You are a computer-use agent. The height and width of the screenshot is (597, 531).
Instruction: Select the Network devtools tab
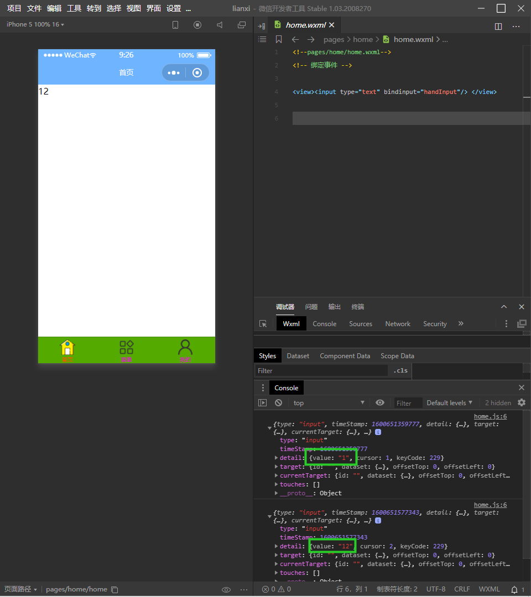[398, 323]
